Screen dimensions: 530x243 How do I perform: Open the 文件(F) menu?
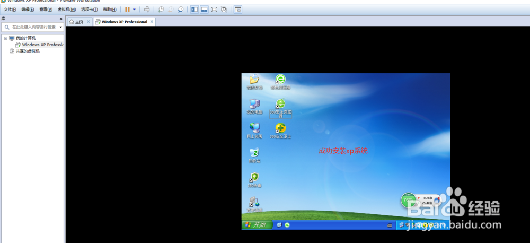[x=10, y=10]
